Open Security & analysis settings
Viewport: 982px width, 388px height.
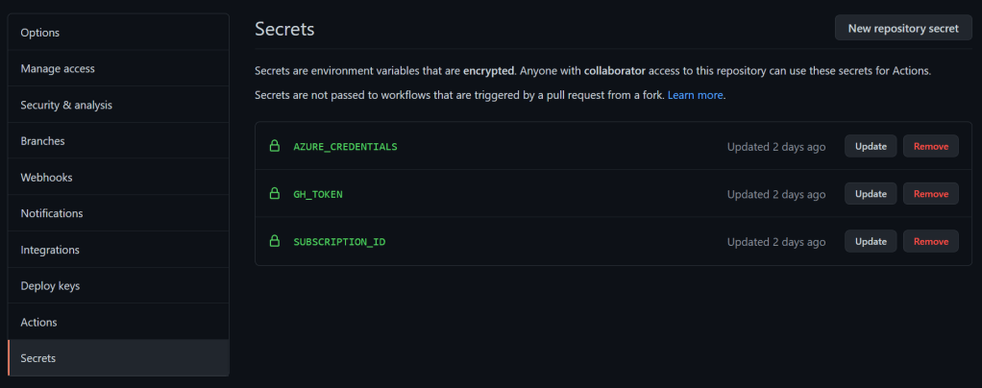pyautogui.click(x=66, y=105)
